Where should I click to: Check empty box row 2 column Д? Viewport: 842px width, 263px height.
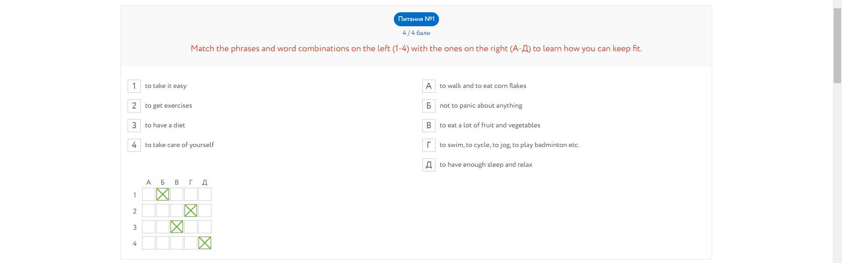[205, 210]
